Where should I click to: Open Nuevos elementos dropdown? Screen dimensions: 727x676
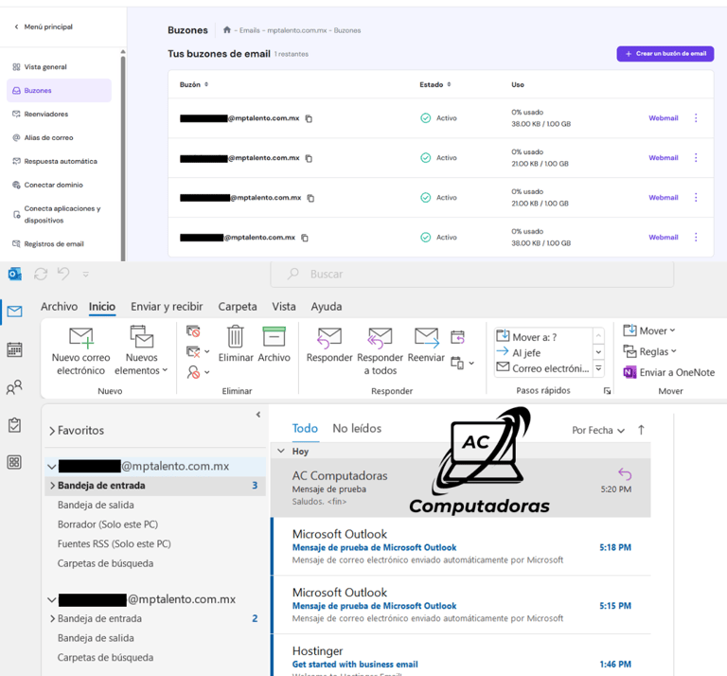coord(141,351)
